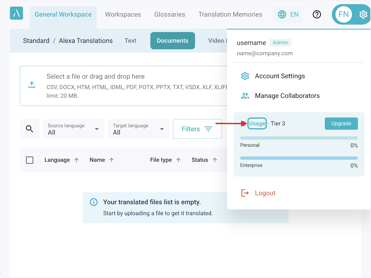
Task: Tick the select-all checkbox in table header
Action: tap(30, 160)
